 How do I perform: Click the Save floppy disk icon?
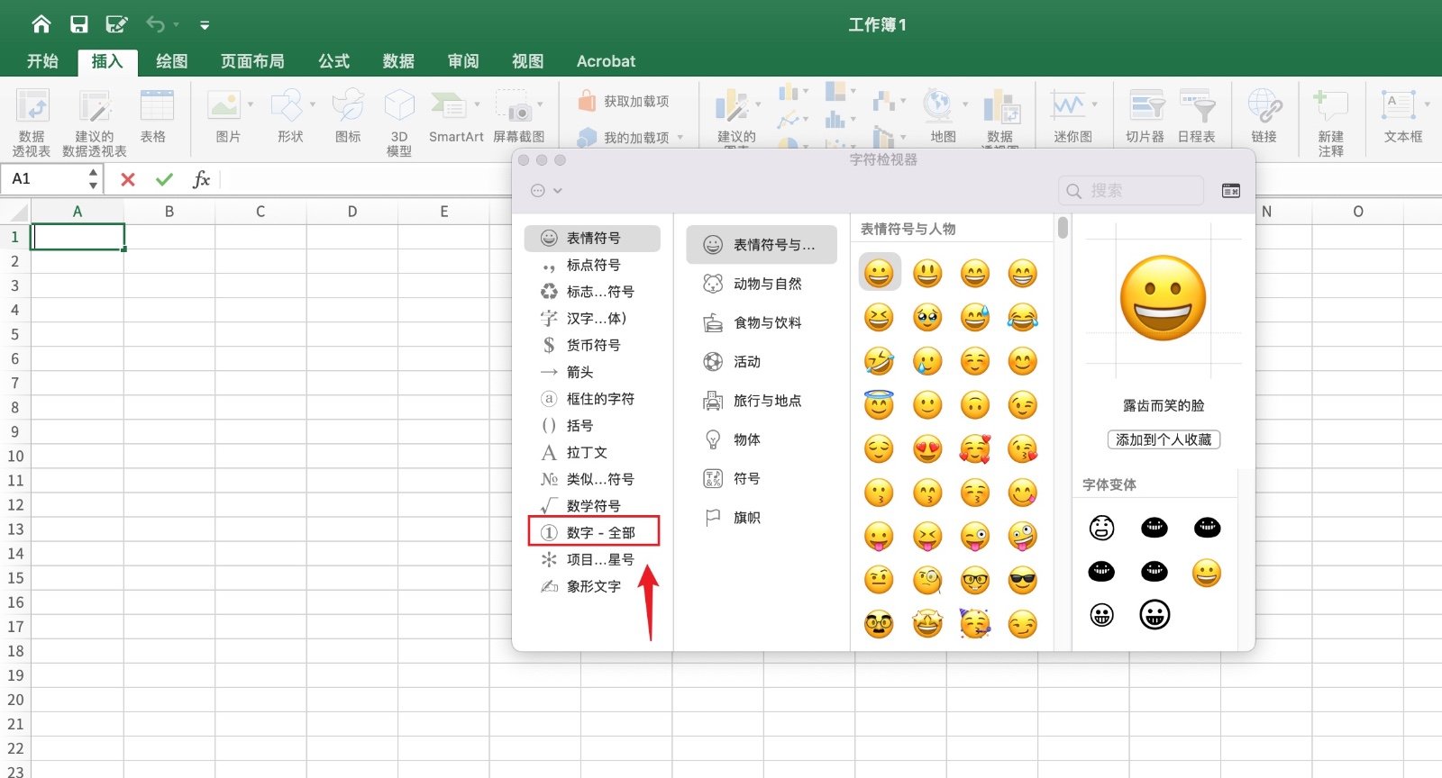[79, 24]
